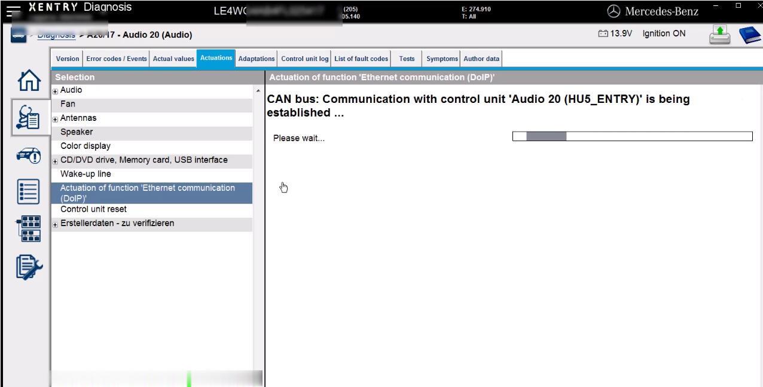Open the blue book help icon
763x387 pixels.
pos(750,36)
